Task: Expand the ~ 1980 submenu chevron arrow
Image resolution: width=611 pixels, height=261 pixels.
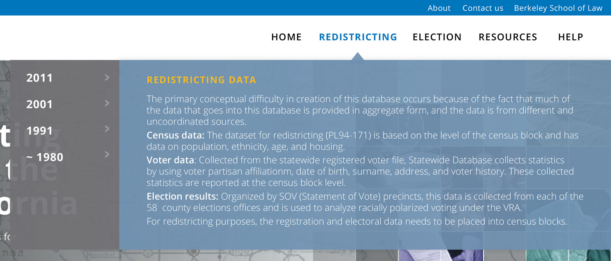Action: coord(107,154)
